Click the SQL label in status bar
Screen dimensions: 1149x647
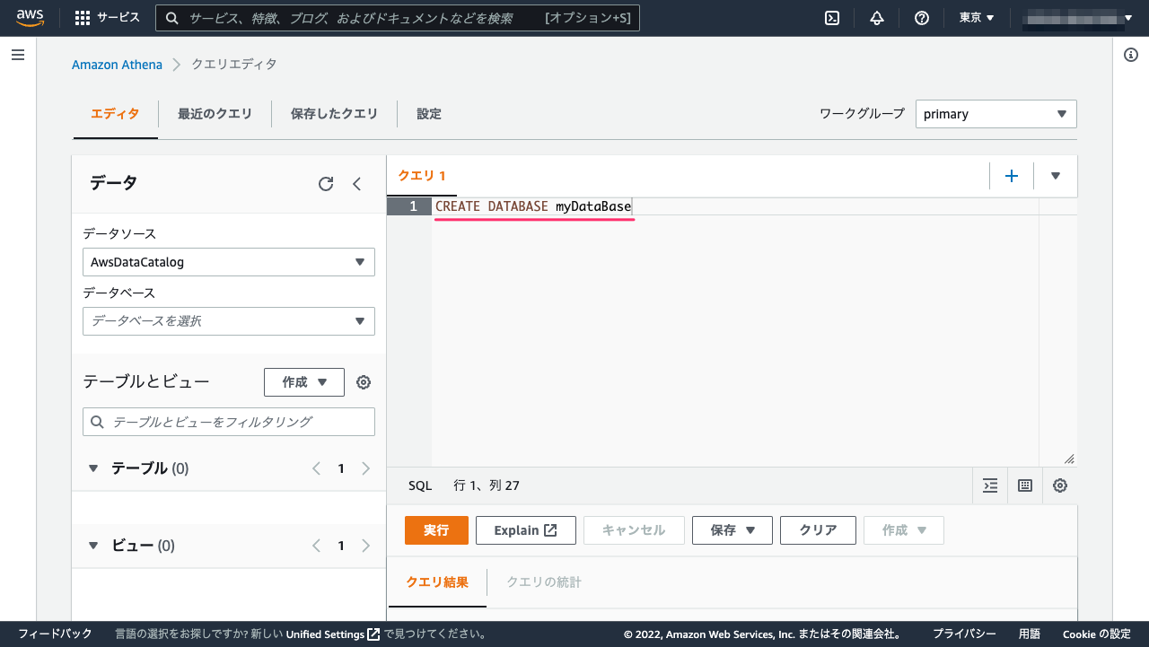[x=420, y=485]
